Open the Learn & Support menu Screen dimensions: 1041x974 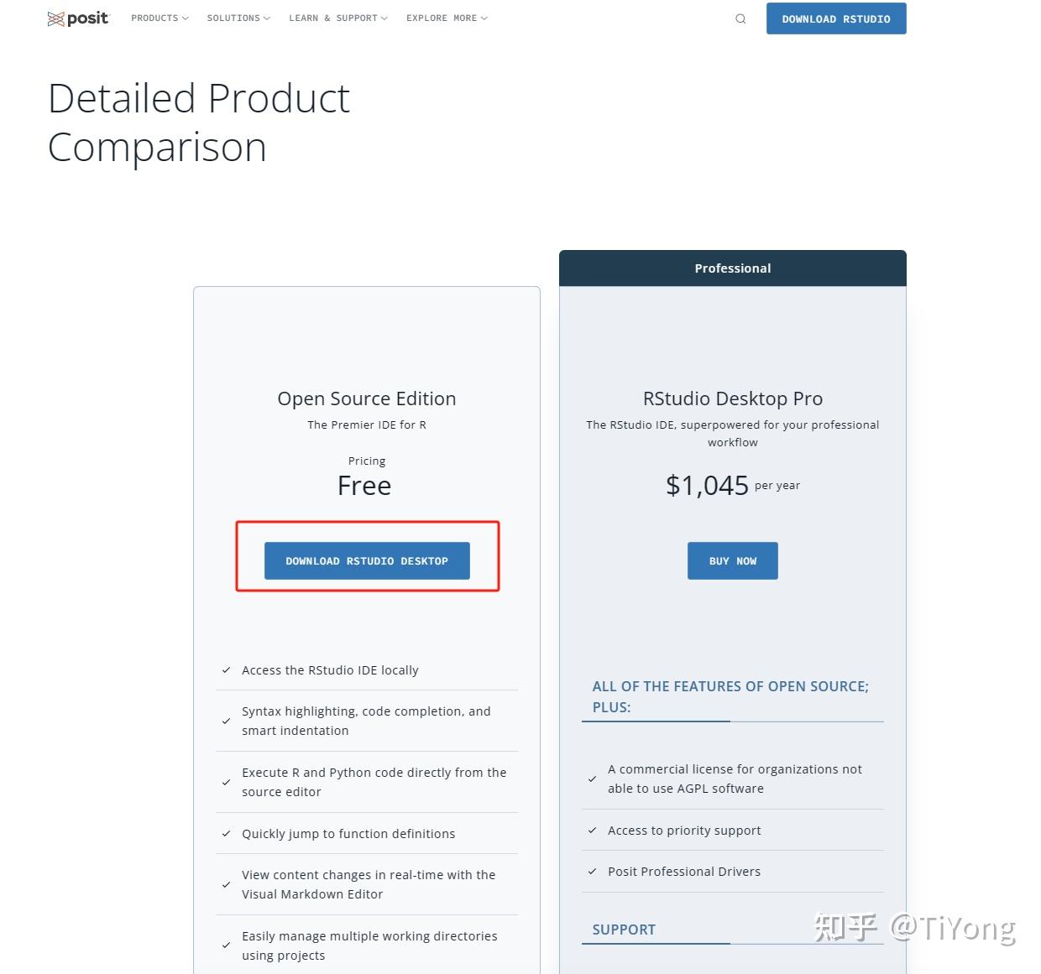coord(338,18)
